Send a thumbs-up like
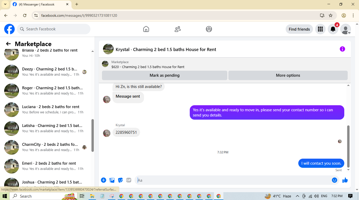Screen dimensions: 359x200 click(x=345, y=180)
